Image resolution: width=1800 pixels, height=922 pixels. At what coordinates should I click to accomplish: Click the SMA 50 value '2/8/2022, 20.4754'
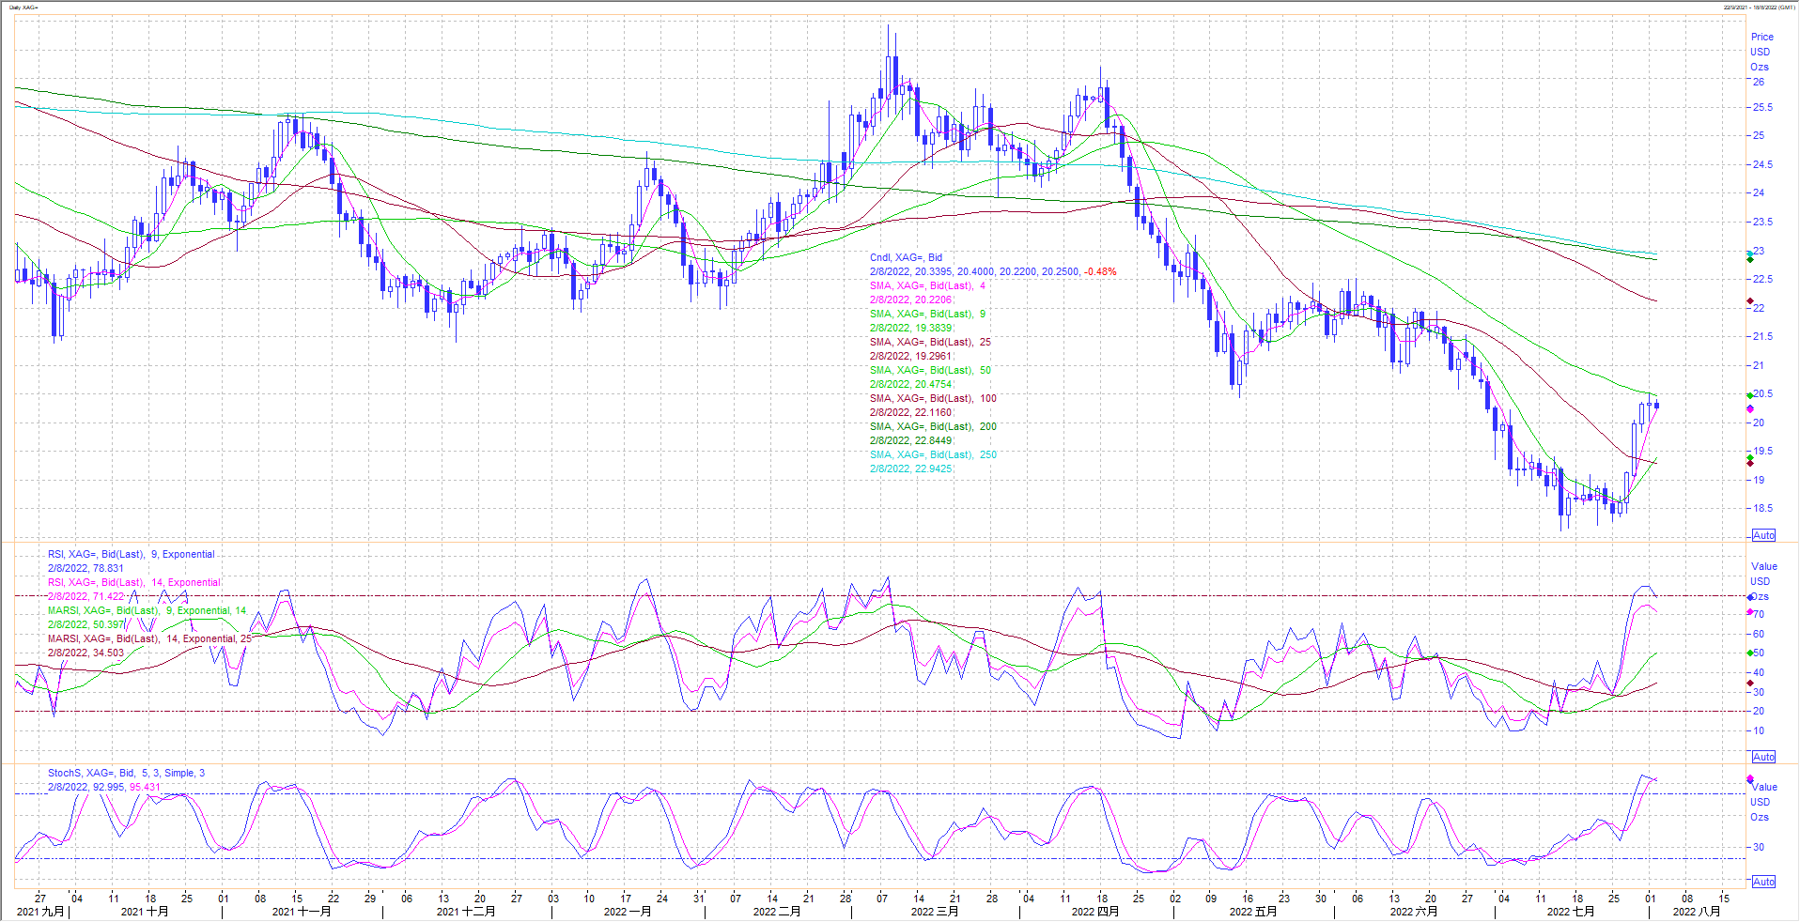point(910,384)
